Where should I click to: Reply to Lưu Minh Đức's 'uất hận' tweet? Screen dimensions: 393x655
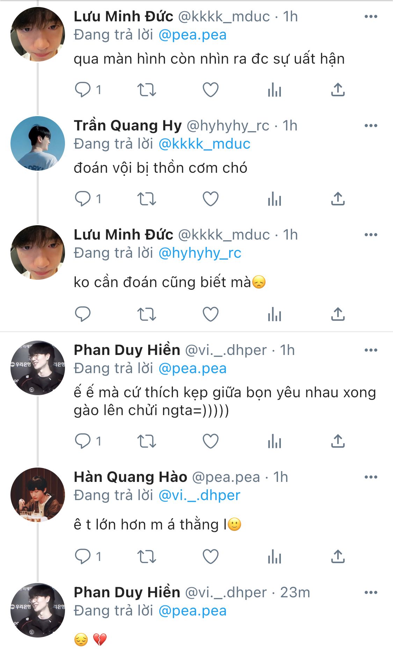click(x=83, y=90)
